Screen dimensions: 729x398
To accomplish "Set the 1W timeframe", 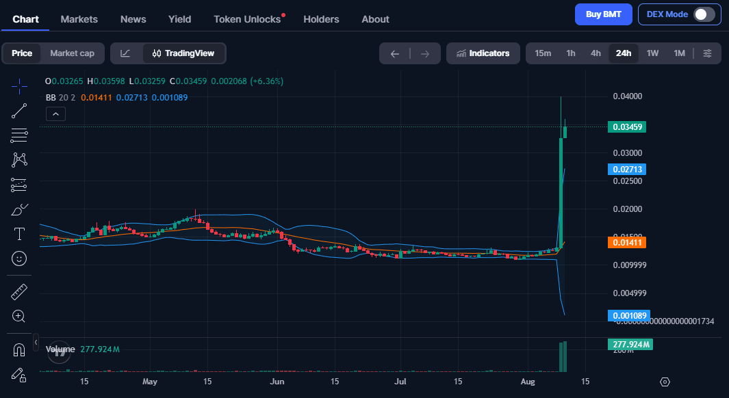I will pos(652,53).
